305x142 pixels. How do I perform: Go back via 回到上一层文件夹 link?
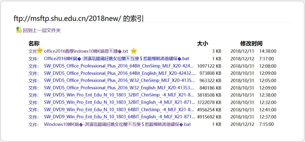[x=42, y=30]
